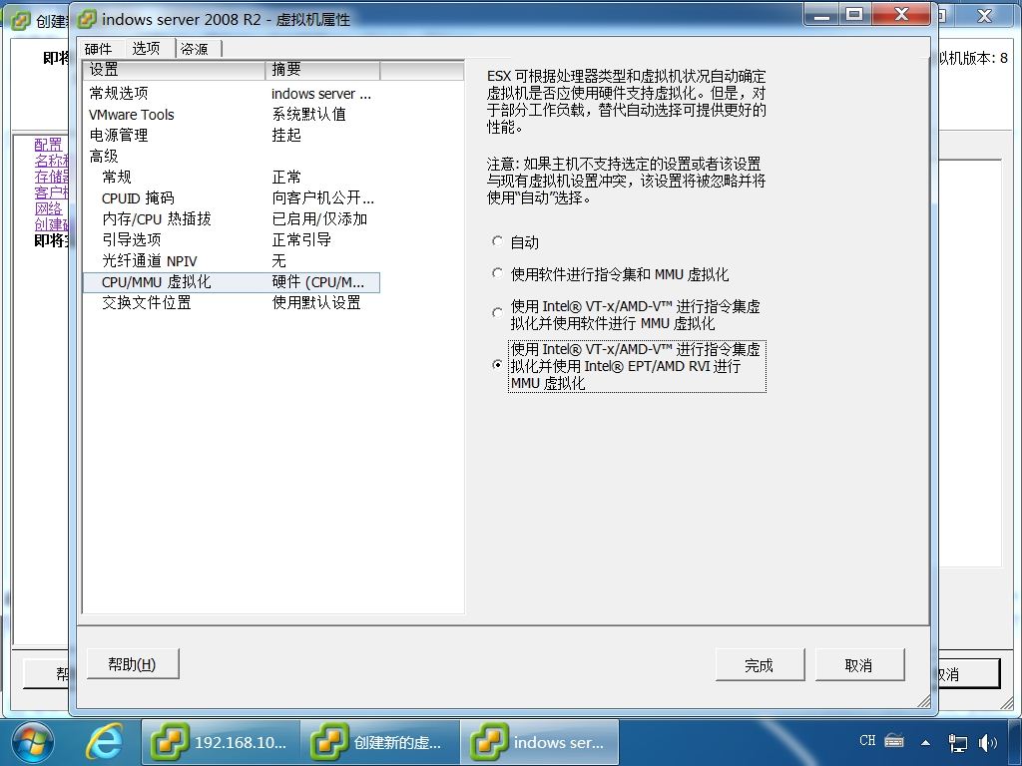Choose 使用软件进行指令集和 MMU 虚拟化 option
This screenshot has height=766, width=1022.
click(x=497, y=273)
